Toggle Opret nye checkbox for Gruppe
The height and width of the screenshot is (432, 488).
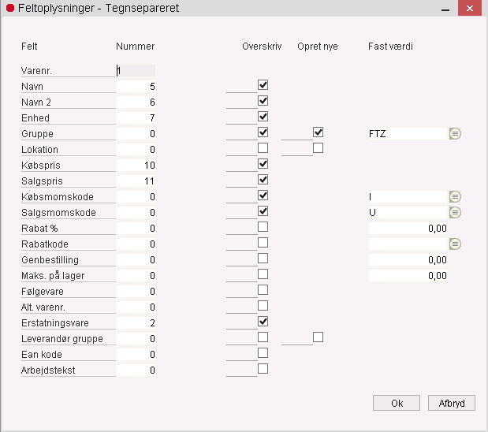[x=318, y=132]
